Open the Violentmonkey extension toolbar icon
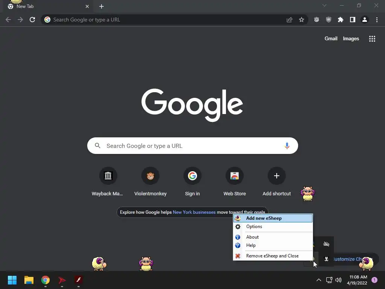Viewport: 385px width, 289px height. (317, 20)
